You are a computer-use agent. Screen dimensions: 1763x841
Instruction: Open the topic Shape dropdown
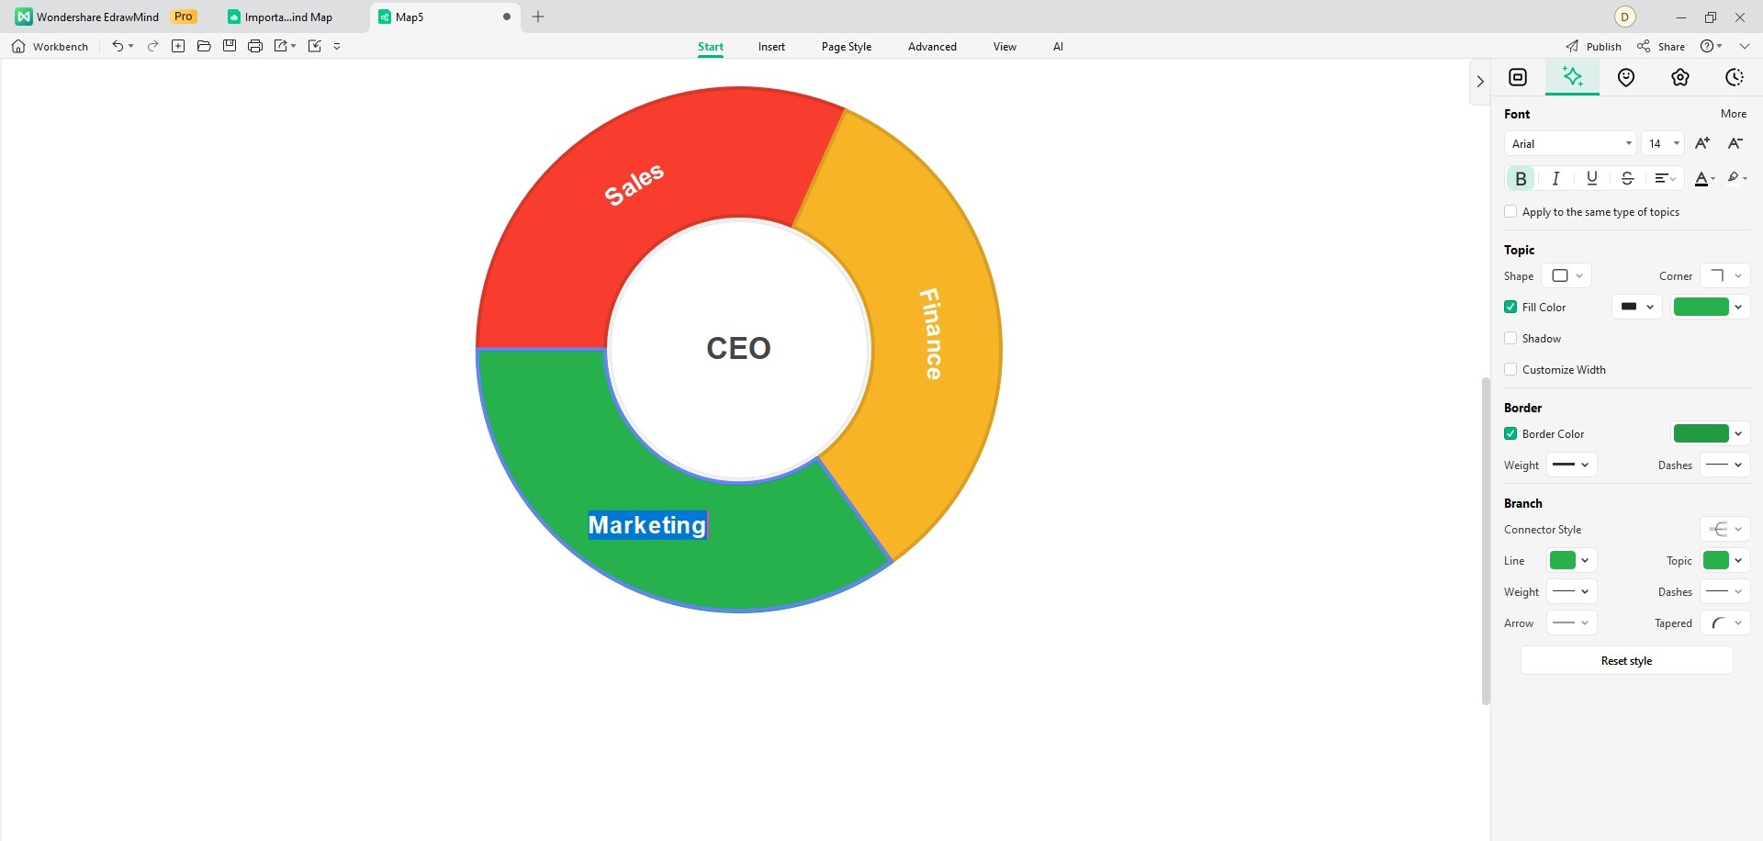tap(1566, 275)
